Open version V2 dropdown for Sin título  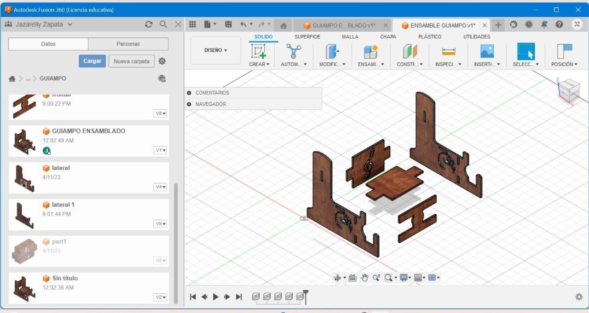click(x=160, y=297)
